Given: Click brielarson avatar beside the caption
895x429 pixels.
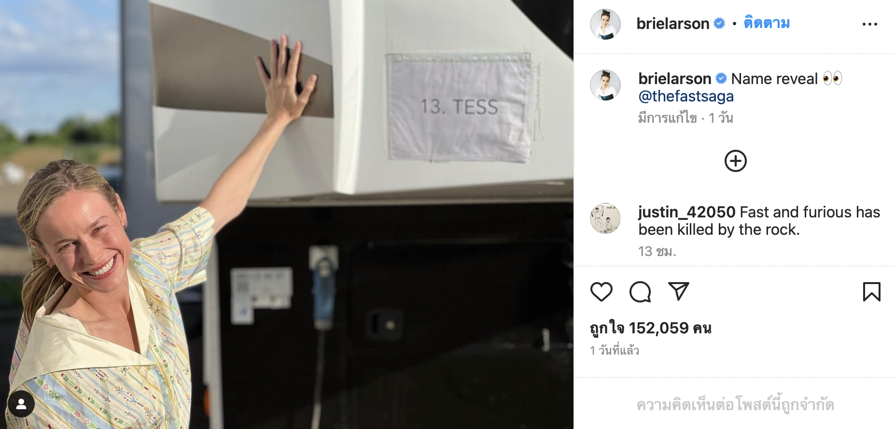Looking at the screenshot, I should tap(605, 85).
